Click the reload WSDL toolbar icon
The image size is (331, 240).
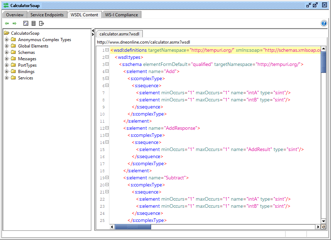coord(26,23)
